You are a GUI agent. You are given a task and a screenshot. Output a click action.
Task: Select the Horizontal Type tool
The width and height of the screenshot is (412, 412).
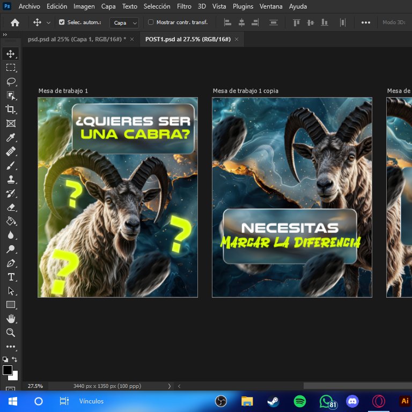pyautogui.click(x=11, y=277)
